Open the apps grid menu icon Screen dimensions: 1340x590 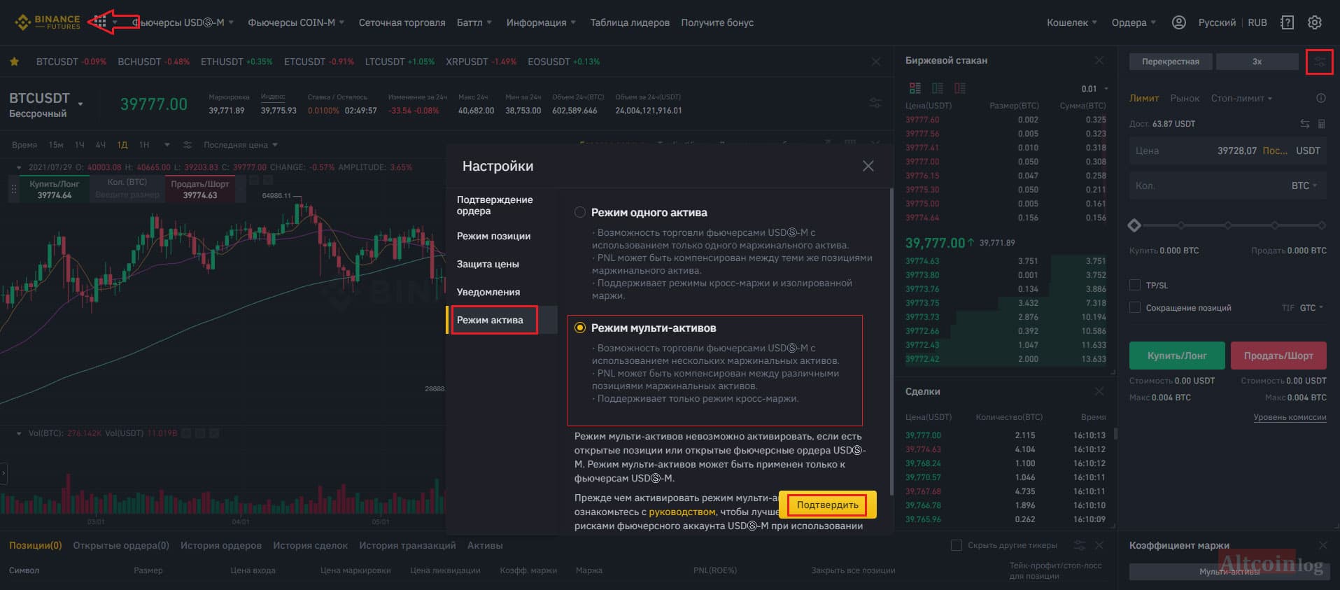coord(100,22)
